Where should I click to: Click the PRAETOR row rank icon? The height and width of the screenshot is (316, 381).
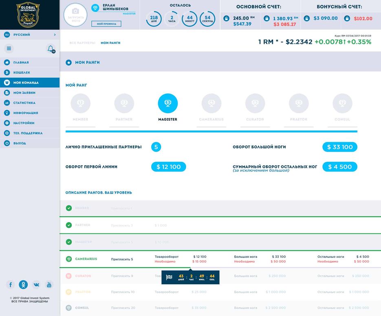[x=69, y=292]
